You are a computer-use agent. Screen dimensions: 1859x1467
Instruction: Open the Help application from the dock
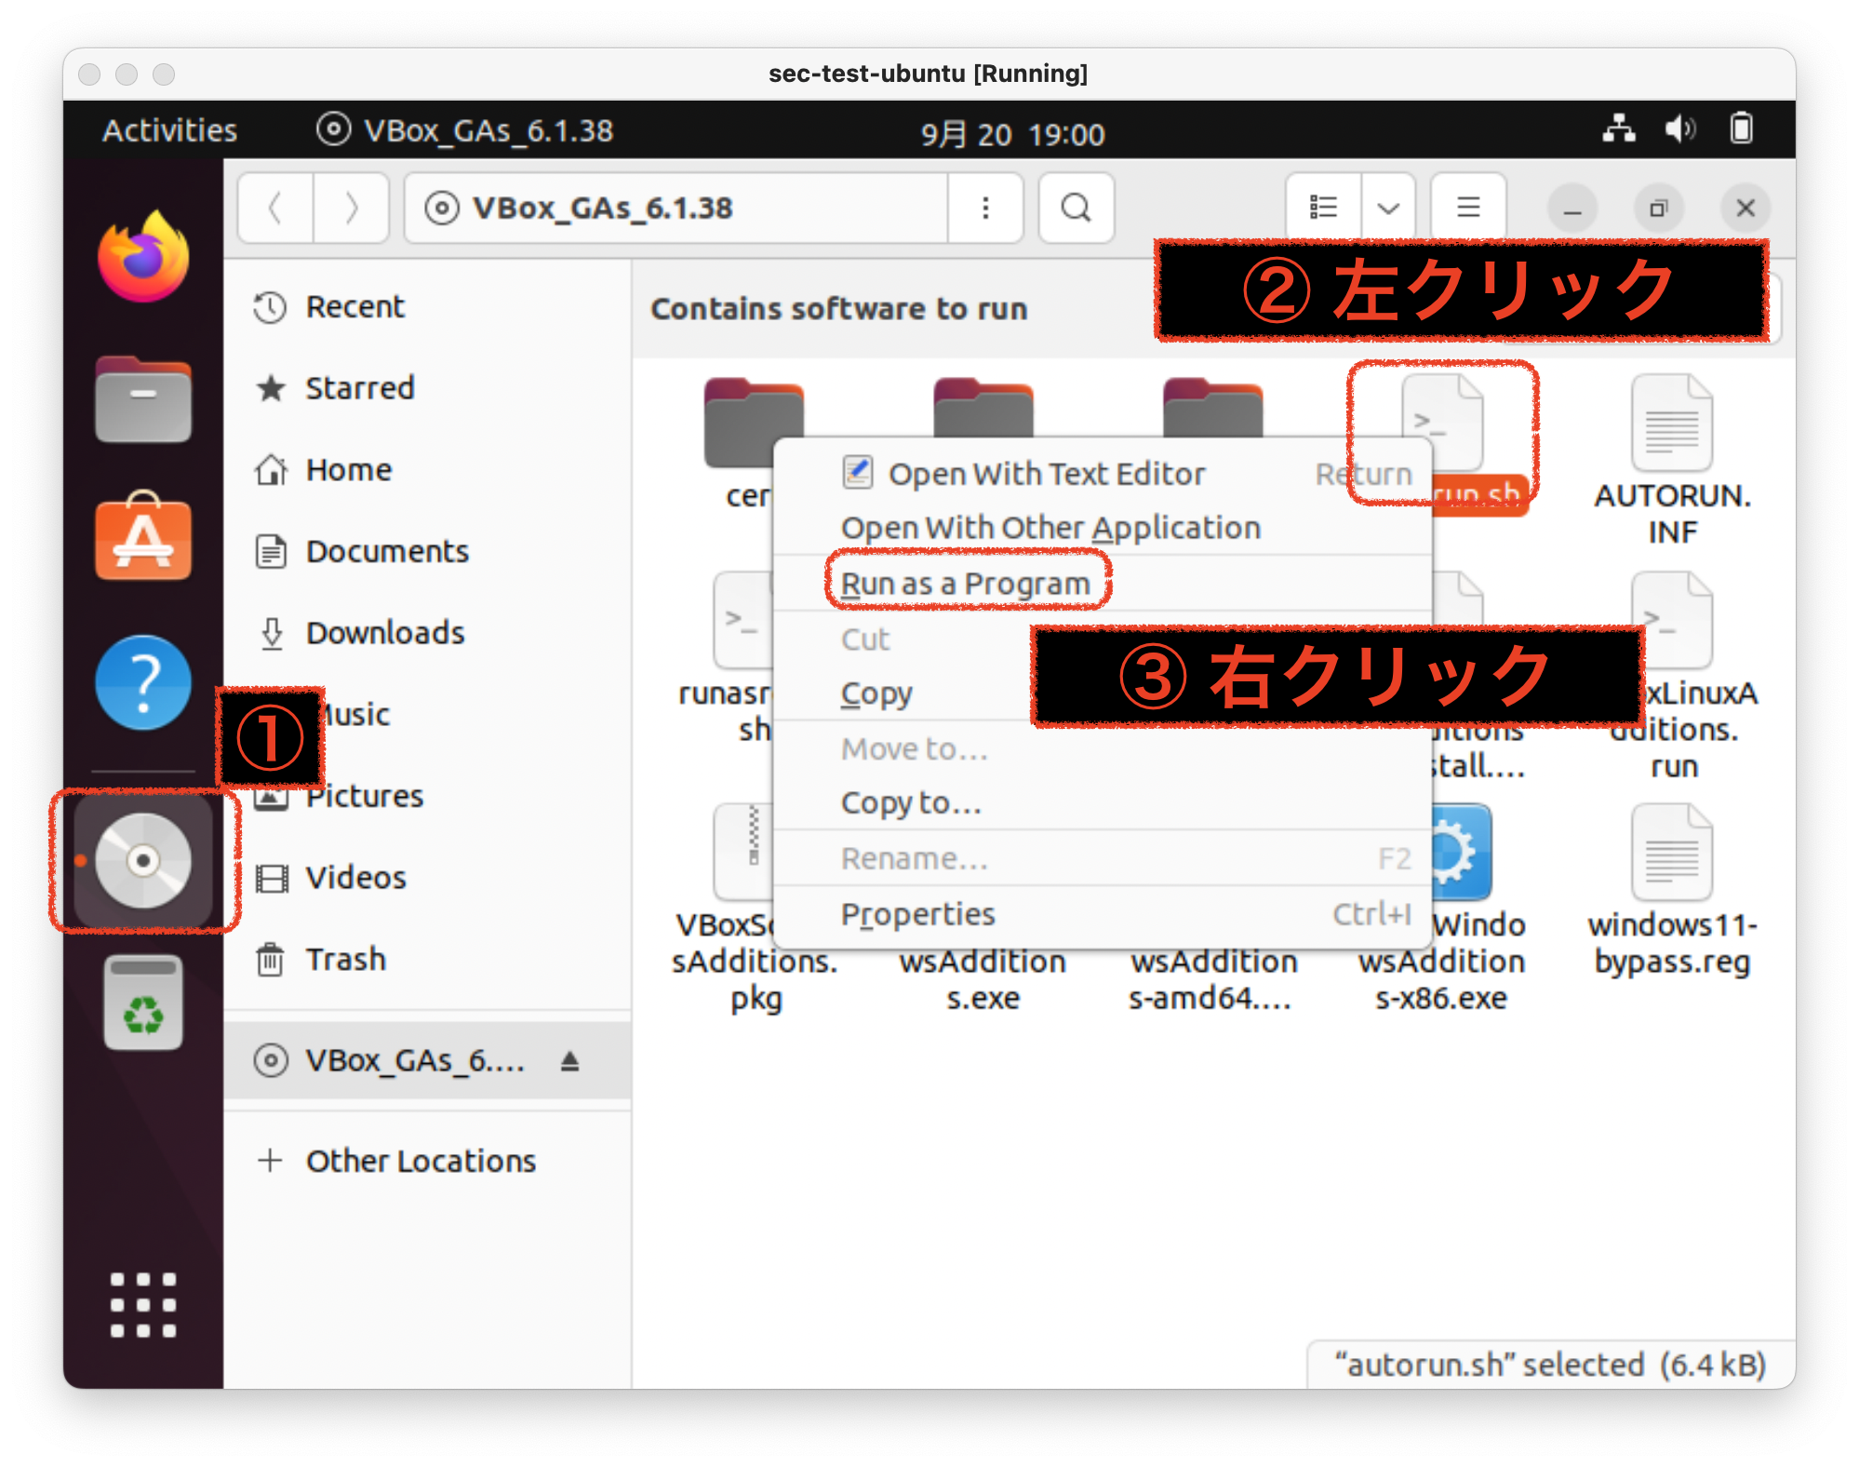[x=141, y=681]
